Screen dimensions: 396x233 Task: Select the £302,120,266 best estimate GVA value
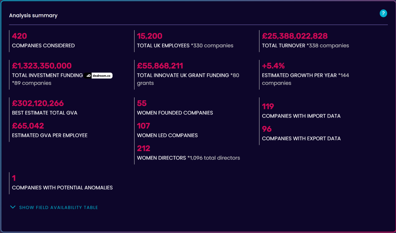38,104
